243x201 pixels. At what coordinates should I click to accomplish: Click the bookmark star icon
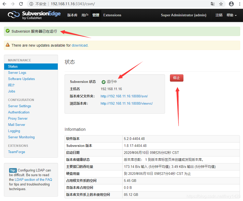click(x=221, y=4)
